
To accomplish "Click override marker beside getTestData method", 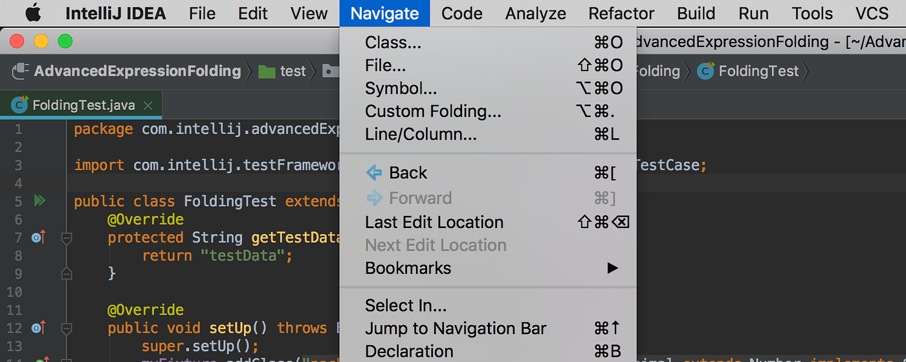I will coord(39,238).
